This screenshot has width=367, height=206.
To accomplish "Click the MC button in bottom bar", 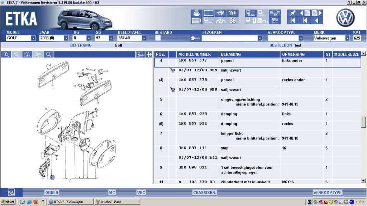I will pos(112,192).
